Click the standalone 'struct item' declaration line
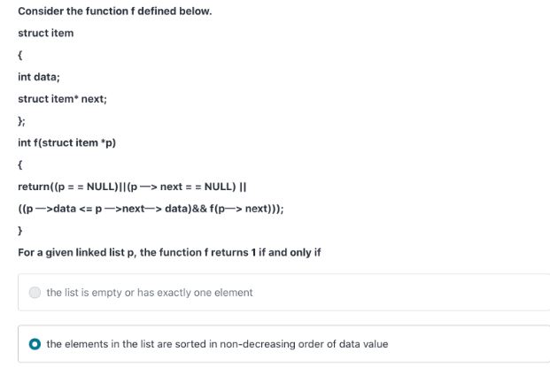 (45, 33)
